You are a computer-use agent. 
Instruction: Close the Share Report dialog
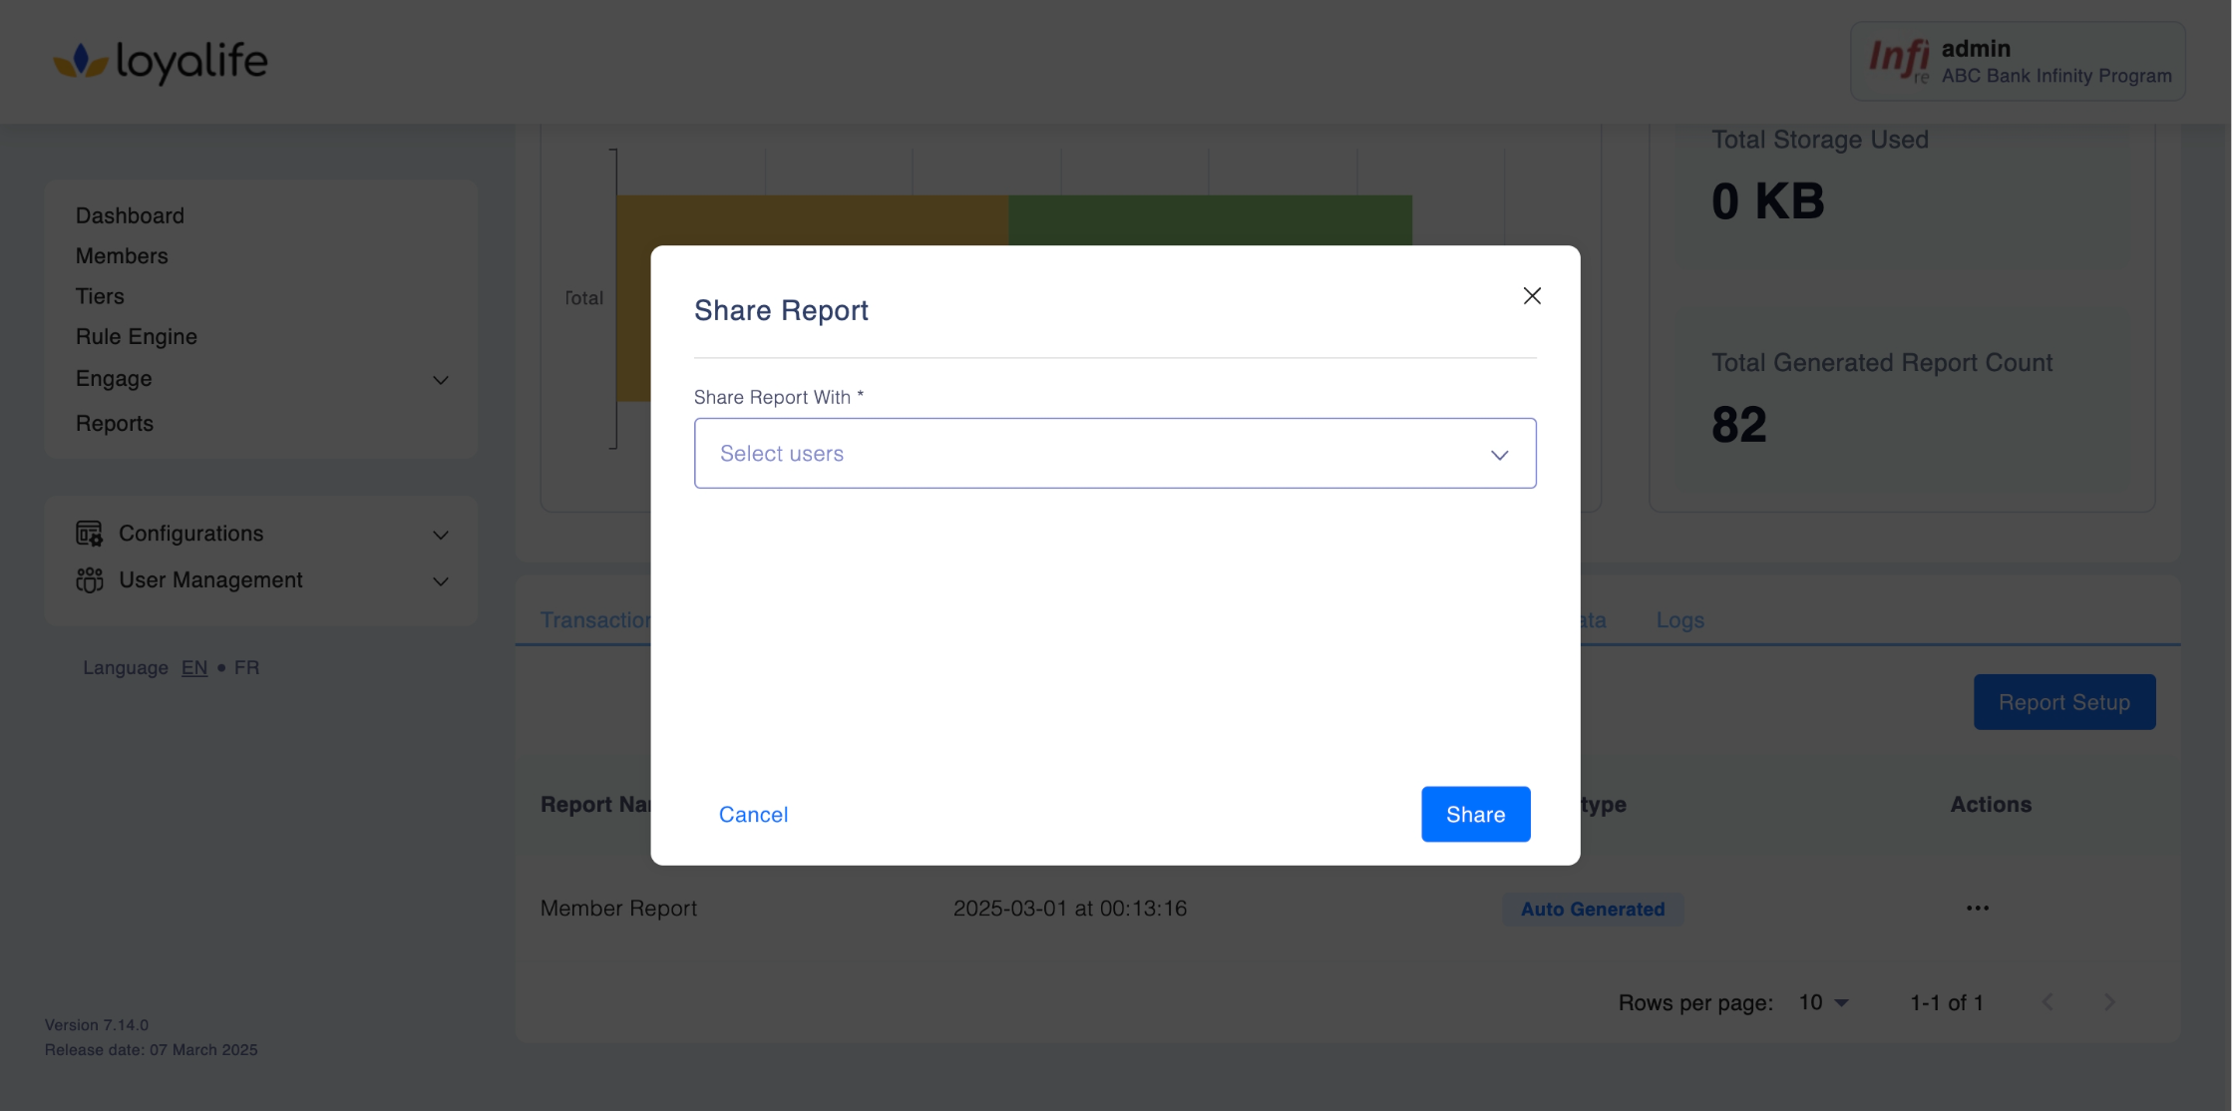(x=1532, y=296)
